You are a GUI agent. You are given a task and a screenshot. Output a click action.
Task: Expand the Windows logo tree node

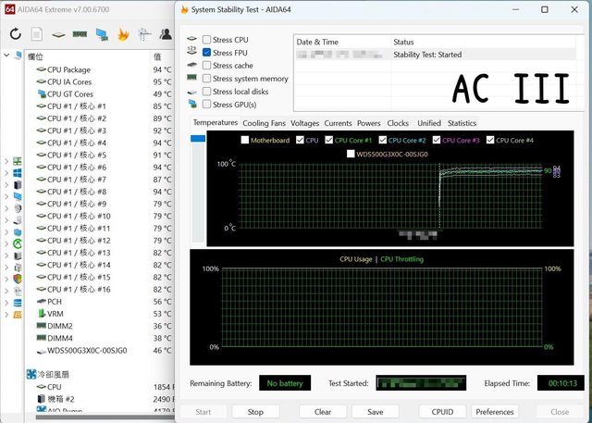tap(6, 172)
